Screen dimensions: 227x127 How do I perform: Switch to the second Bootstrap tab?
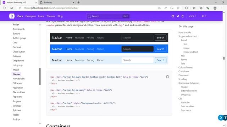tap(57, 2)
